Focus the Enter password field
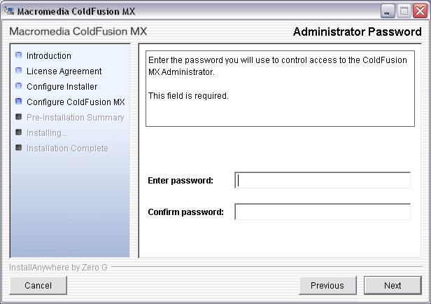The height and width of the screenshot is (304, 431). 323,181
